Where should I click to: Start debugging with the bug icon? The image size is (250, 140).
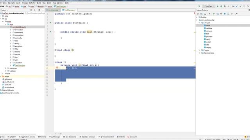click(221, 6)
